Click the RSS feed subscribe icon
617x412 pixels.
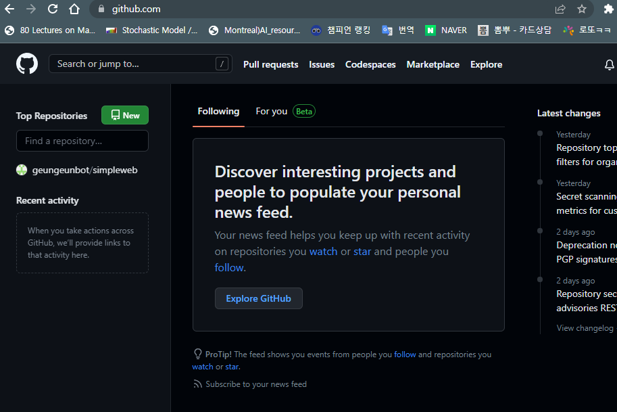tap(197, 384)
